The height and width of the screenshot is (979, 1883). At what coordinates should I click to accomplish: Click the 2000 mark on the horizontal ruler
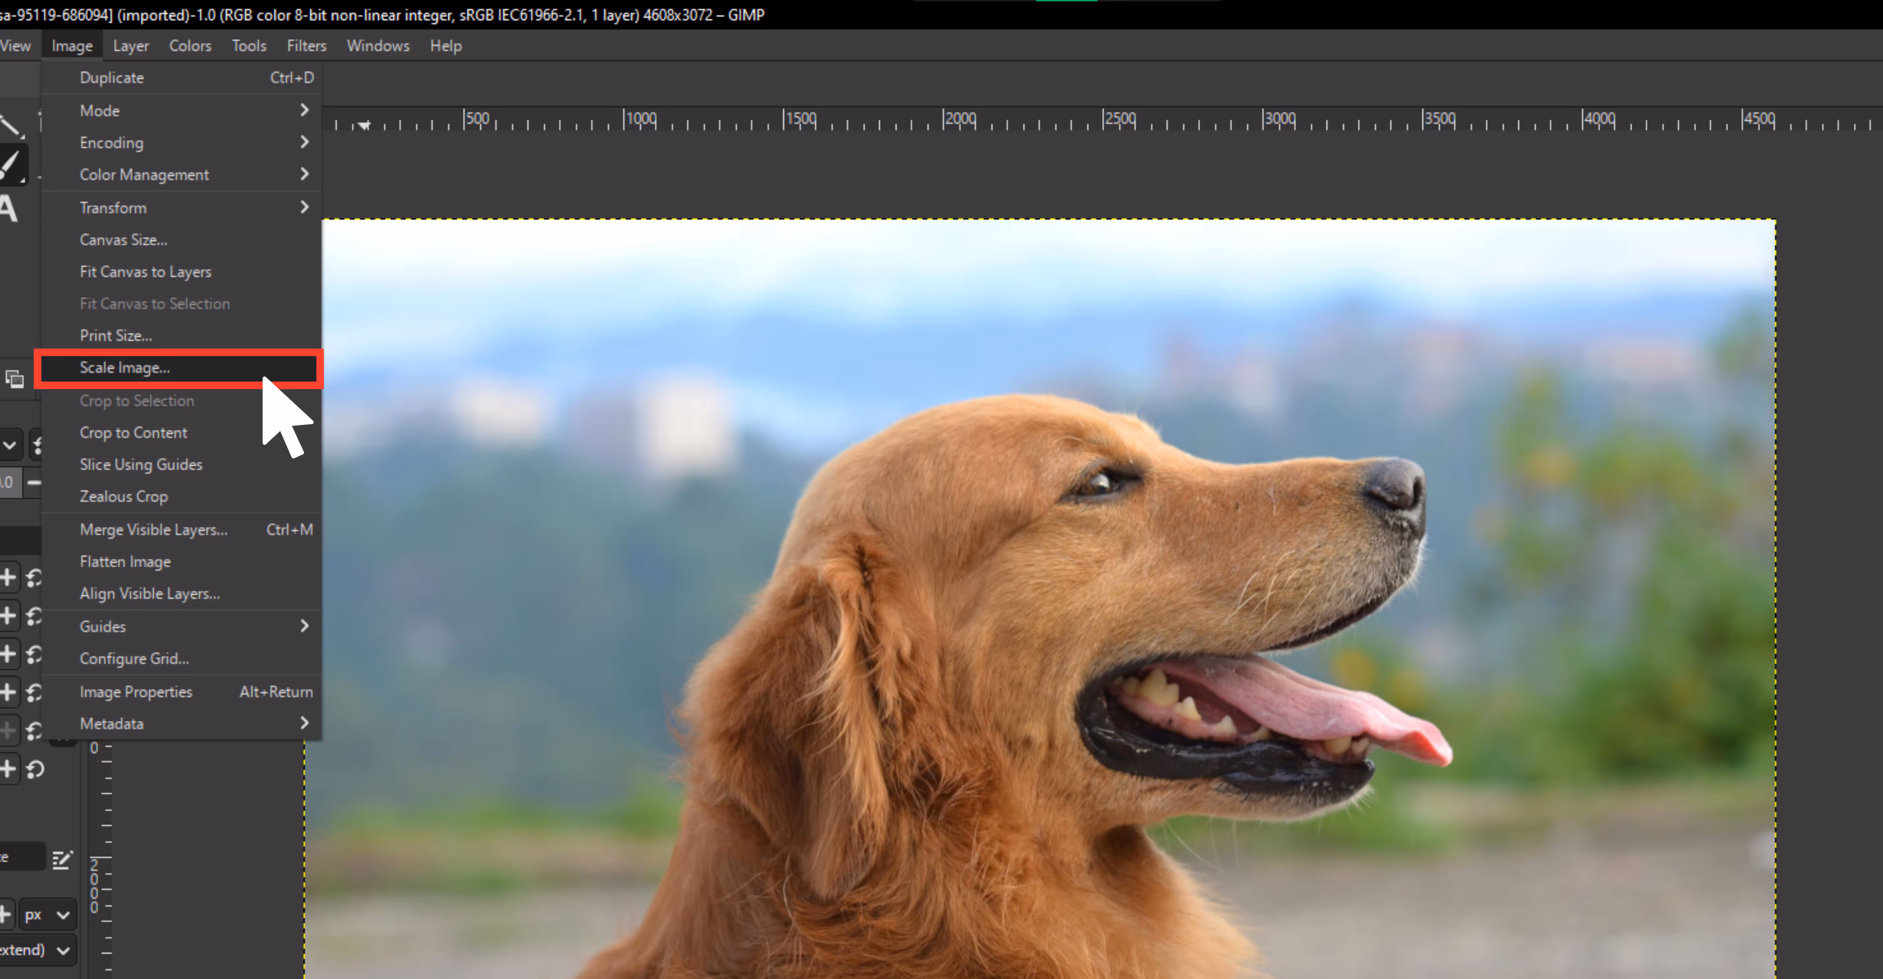(959, 119)
